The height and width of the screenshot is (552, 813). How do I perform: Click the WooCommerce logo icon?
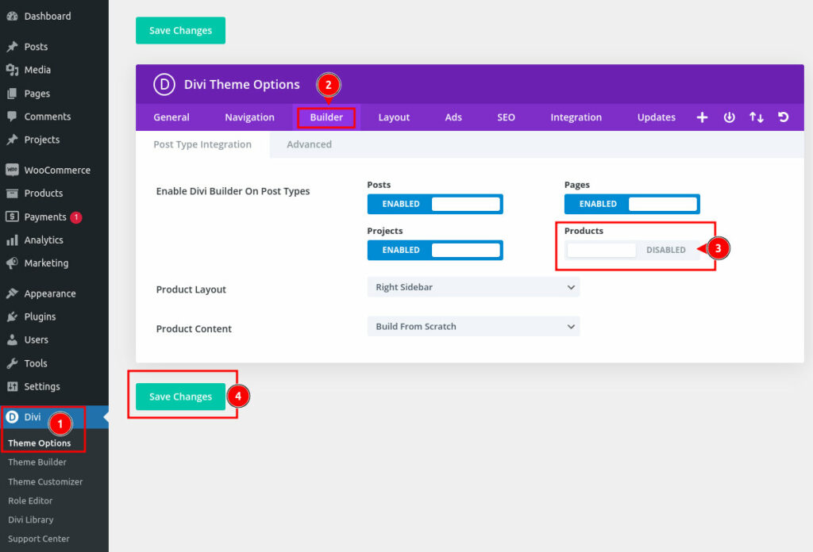click(x=12, y=170)
